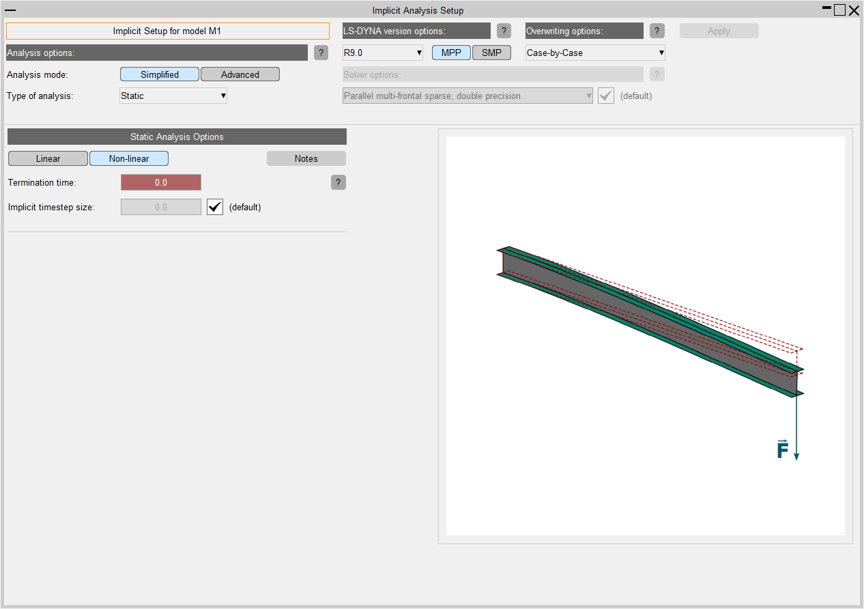Open help for LS-DYNA version options

point(504,31)
